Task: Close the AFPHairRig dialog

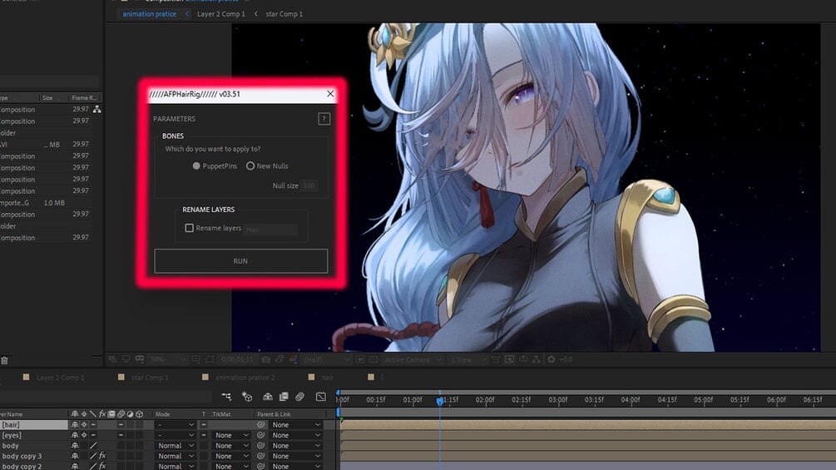Action: 330,94
